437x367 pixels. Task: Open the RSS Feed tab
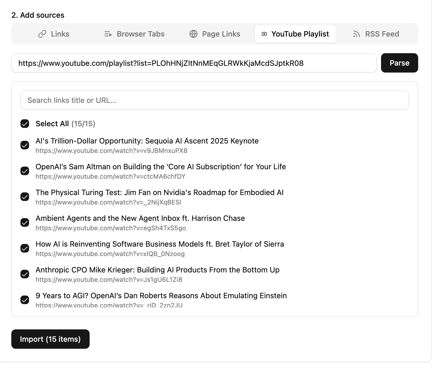tap(376, 34)
